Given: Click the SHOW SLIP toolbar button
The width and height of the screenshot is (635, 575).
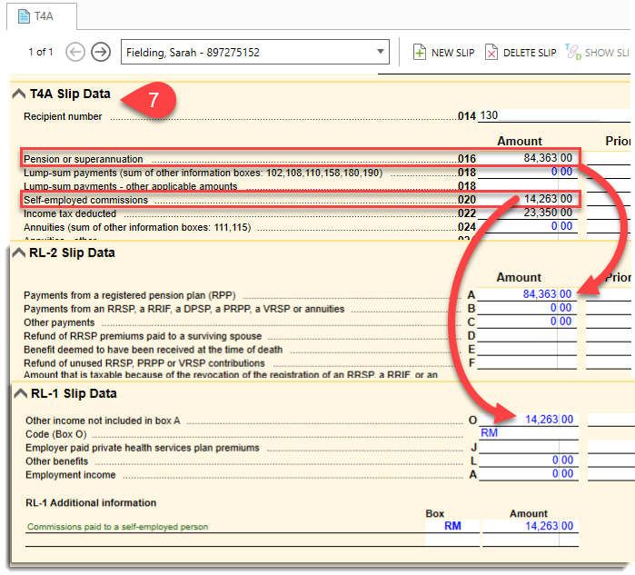Looking at the screenshot, I should click(x=598, y=53).
